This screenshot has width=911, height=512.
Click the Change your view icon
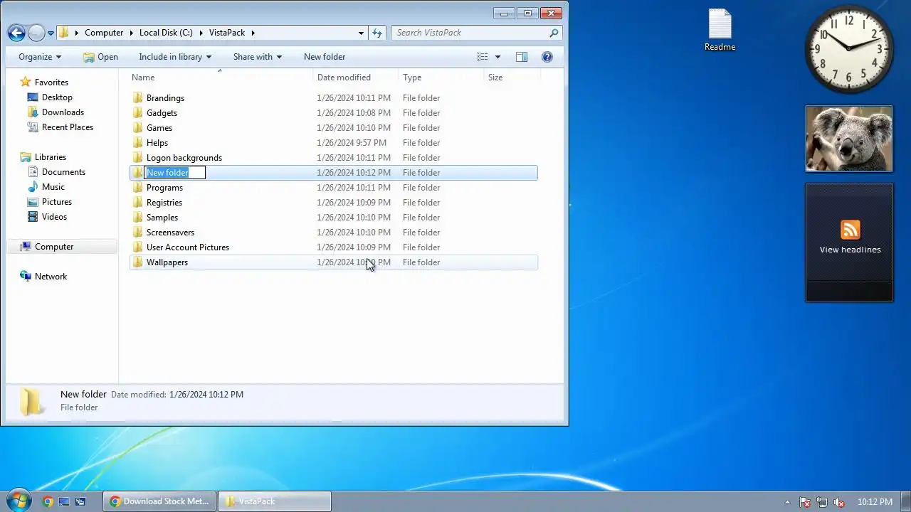click(x=483, y=57)
